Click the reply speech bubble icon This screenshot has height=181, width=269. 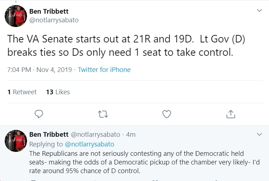point(39,114)
